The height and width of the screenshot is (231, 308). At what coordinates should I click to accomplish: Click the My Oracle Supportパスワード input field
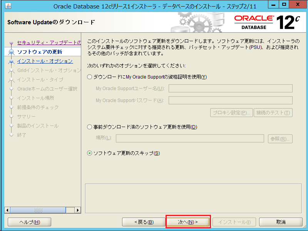230,100
